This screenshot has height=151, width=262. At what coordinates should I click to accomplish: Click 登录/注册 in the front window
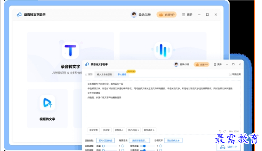[185, 64]
